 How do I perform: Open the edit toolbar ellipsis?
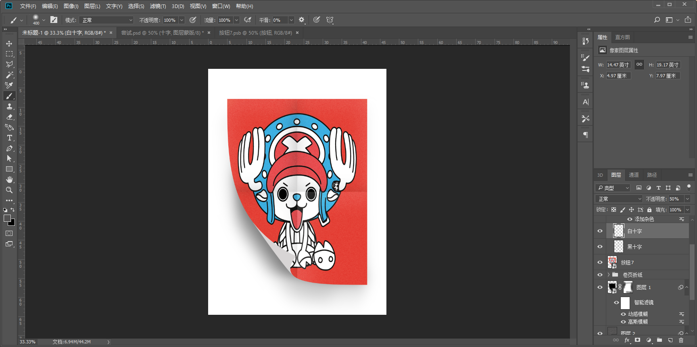(9, 200)
